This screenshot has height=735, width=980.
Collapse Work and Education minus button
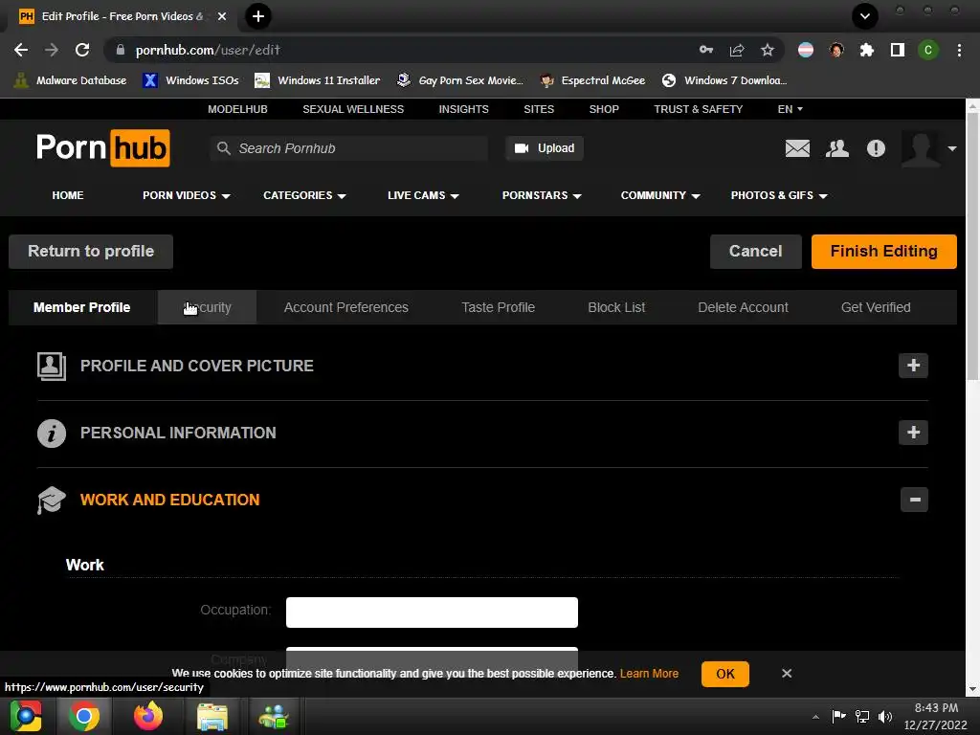914,500
